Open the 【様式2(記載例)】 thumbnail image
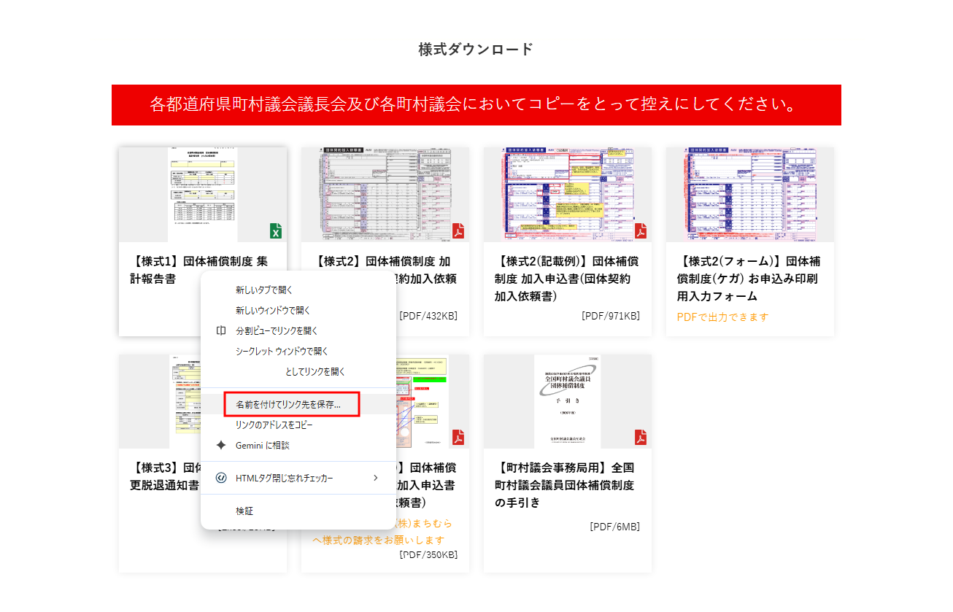Screen dimensions: 953x612 tap(568, 195)
